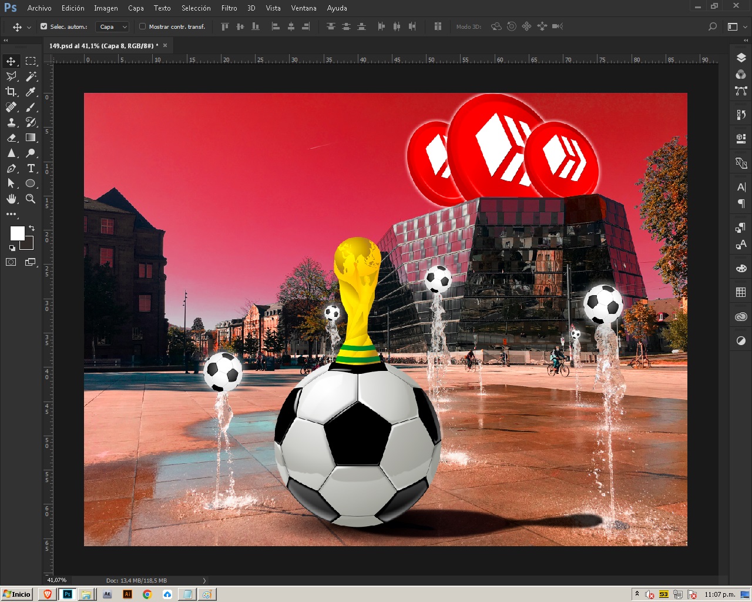This screenshot has width=752, height=602.
Task: Select the Eyedropper tool
Action: [31, 92]
